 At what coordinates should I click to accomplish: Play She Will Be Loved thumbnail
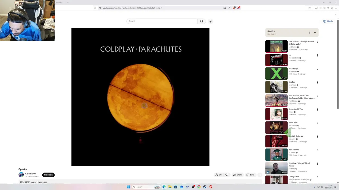[x=276, y=141]
